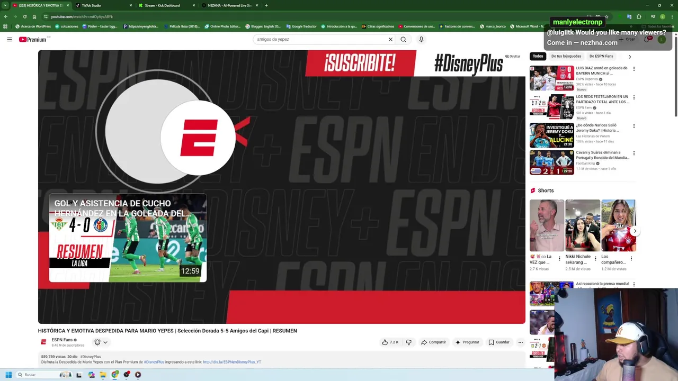Dislike the video with thumbs down
Screen dimensions: 678x381
(408, 342)
